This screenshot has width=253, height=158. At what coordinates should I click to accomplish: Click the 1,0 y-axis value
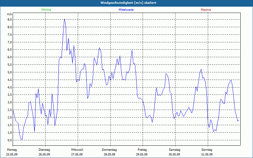click(10, 133)
